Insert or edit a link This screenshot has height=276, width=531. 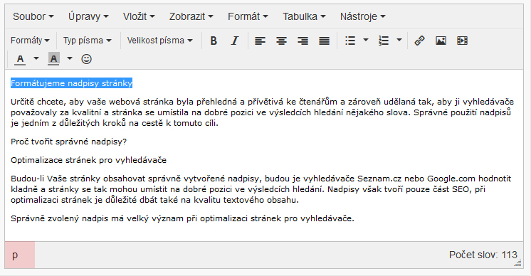click(419, 41)
